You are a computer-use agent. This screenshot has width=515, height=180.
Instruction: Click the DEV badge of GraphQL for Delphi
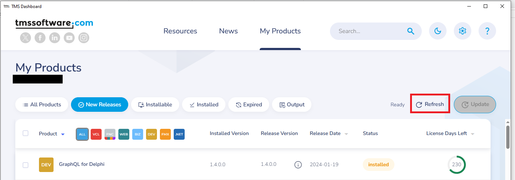[46, 165]
